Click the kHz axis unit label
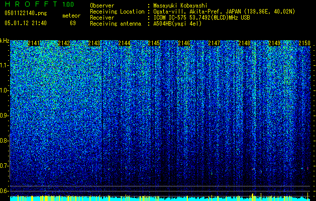 pos(5,41)
